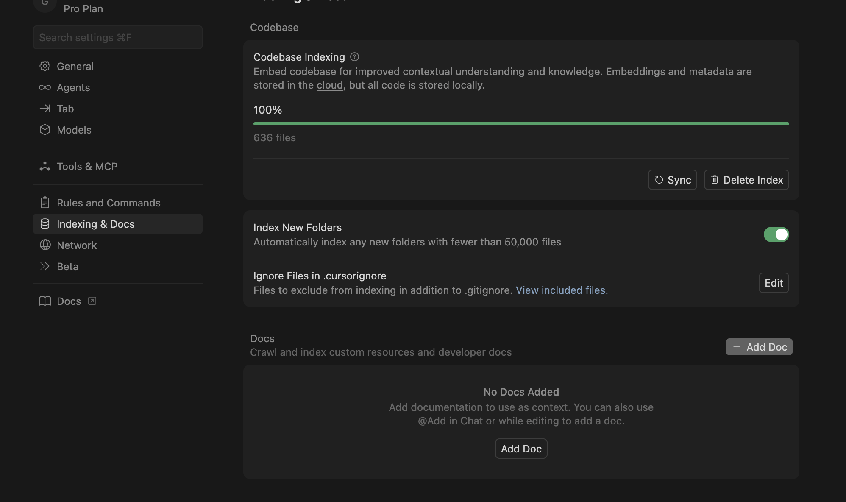Click the Delete Index button

click(x=746, y=180)
